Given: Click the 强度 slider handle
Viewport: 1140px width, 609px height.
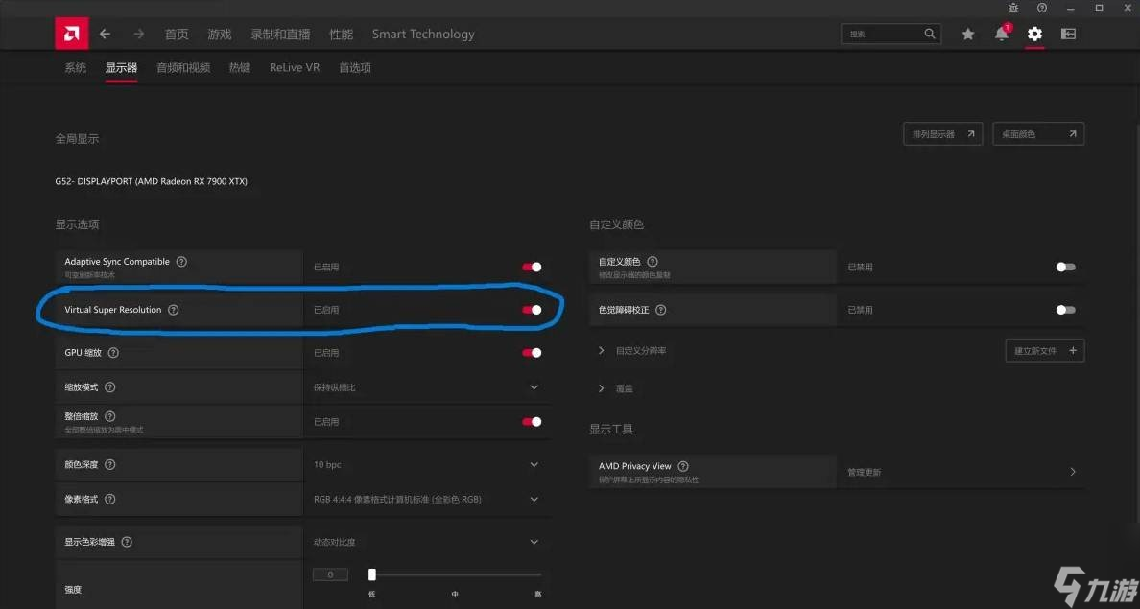Looking at the screenshot, I should pyautogui.click(x=372, y=574).
